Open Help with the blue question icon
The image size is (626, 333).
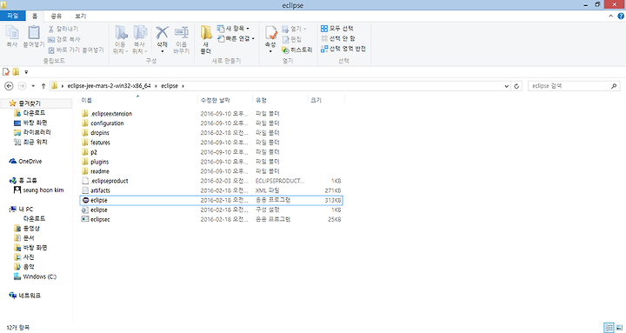621,16
